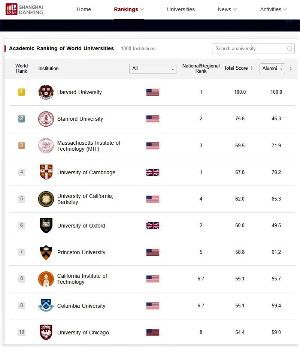Click Stanford University seal logo
The height and width of the screenshot is (349, 300).
(x=46, y=119)
